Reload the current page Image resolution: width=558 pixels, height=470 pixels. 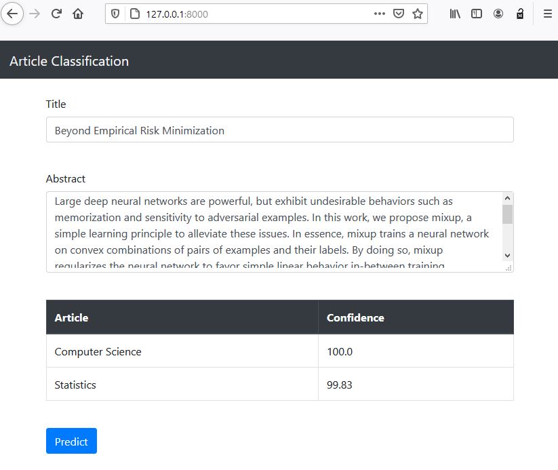pos(56,14)
